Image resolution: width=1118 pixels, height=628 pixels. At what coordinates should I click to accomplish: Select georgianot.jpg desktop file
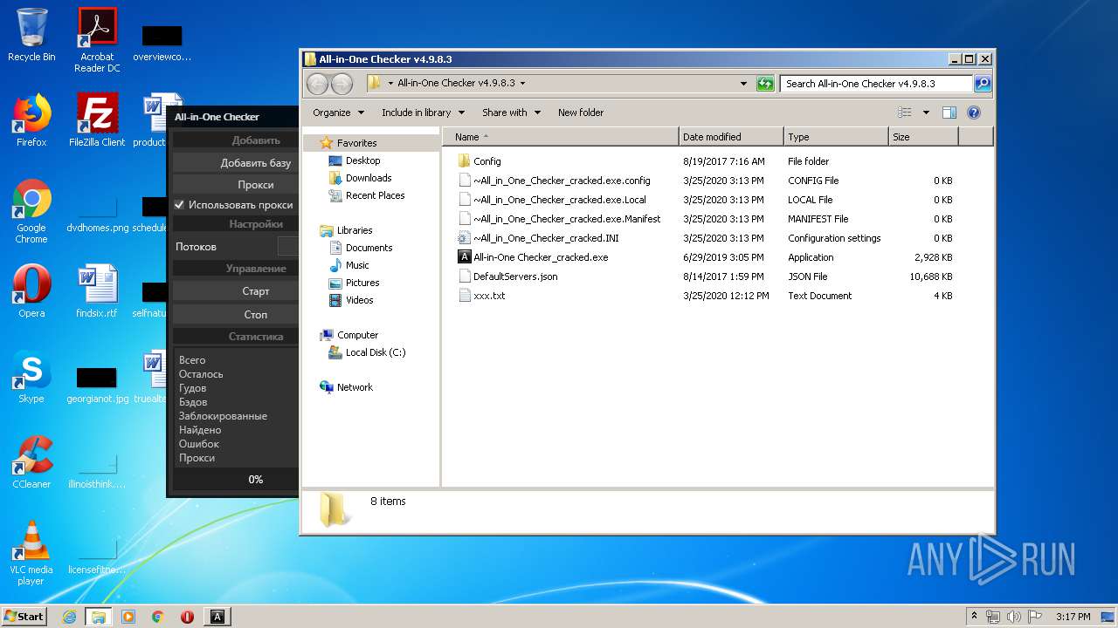coord(97,384)
